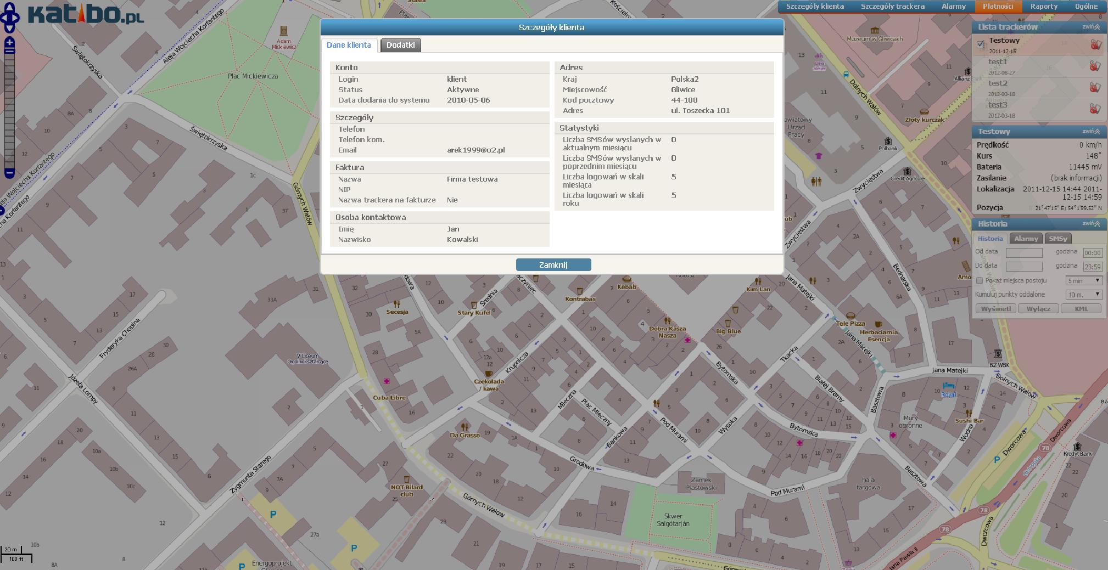This screenshot has height=570, width=1108.
Task: Zoom out with the bottom minus button
Action: [x=9, y=173]
